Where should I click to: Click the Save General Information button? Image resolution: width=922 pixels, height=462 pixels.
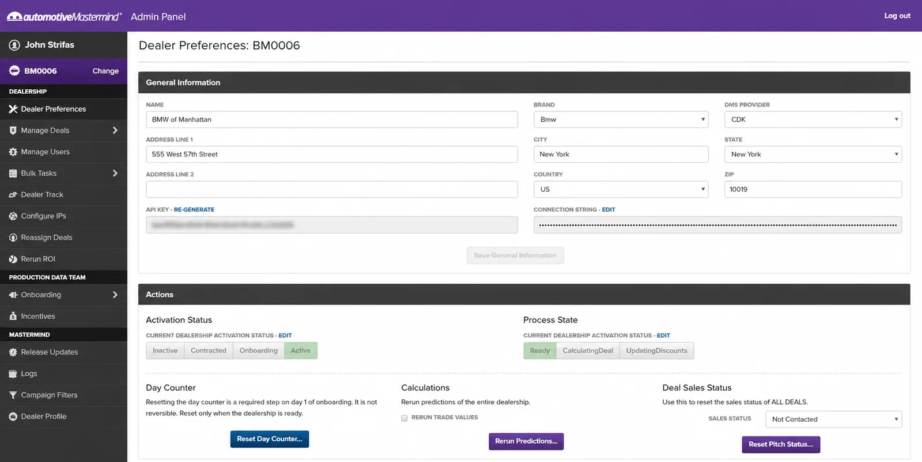click(x=515, y=255)
